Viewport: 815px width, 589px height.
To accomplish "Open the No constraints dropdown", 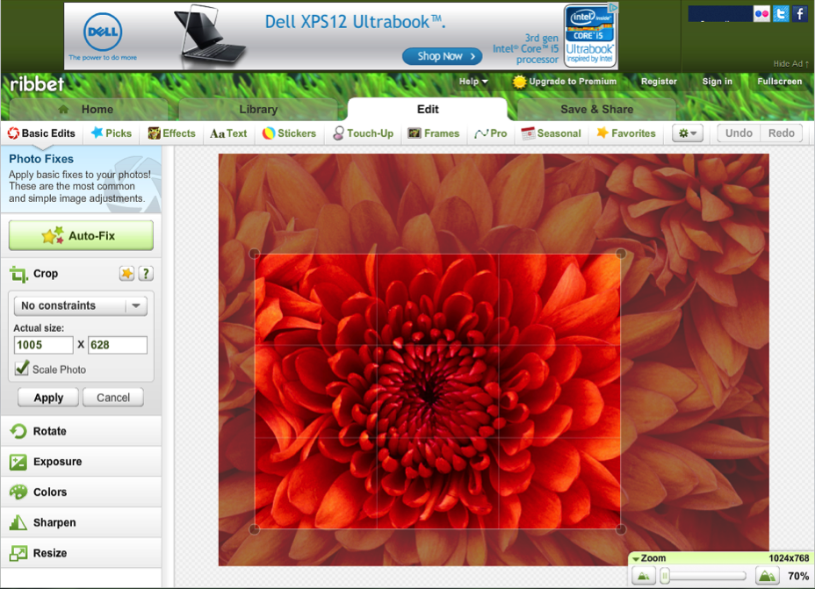I will pos(81,305).
